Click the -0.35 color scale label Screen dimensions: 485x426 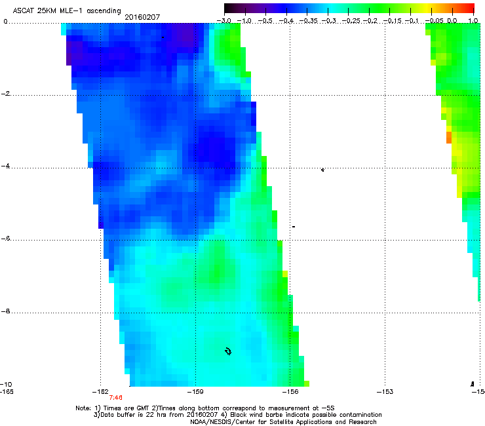tap(310, 21)
